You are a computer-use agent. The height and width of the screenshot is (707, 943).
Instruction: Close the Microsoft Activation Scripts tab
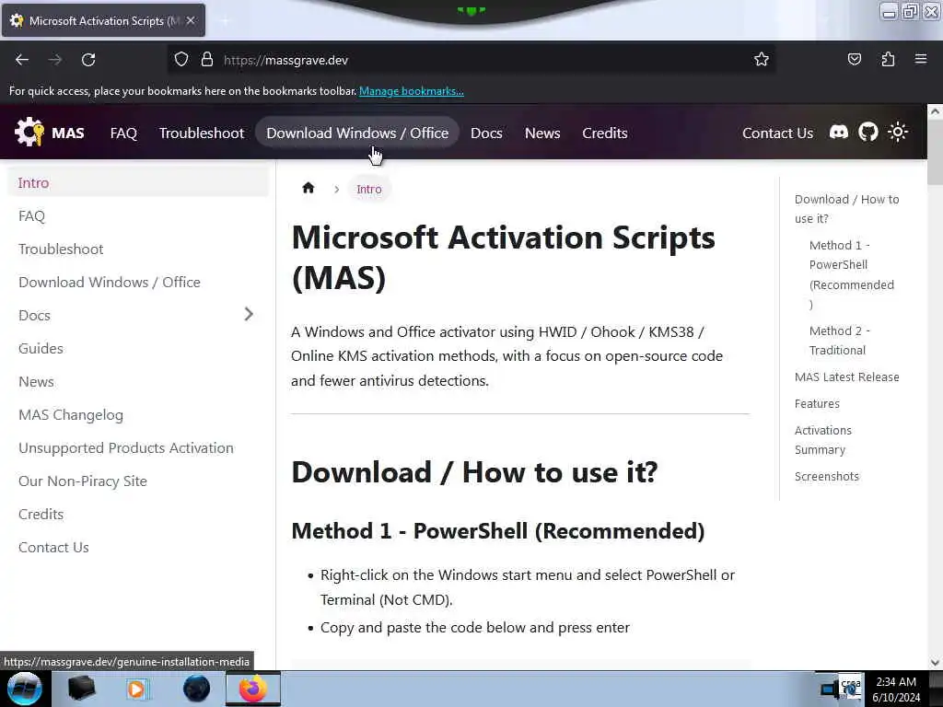pos(191,20)
